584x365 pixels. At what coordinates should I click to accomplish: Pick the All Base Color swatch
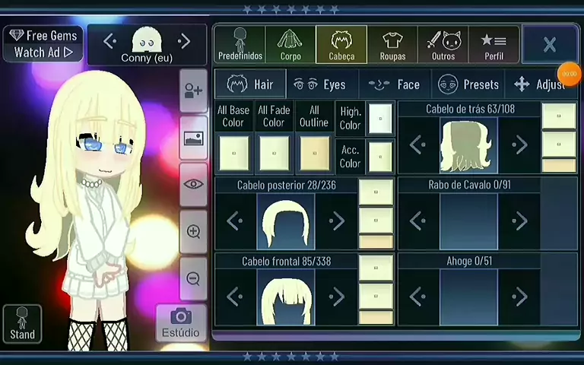233,152
